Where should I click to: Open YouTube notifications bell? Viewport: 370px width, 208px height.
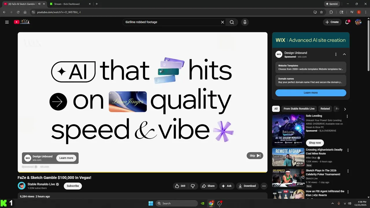pos(347,22)
